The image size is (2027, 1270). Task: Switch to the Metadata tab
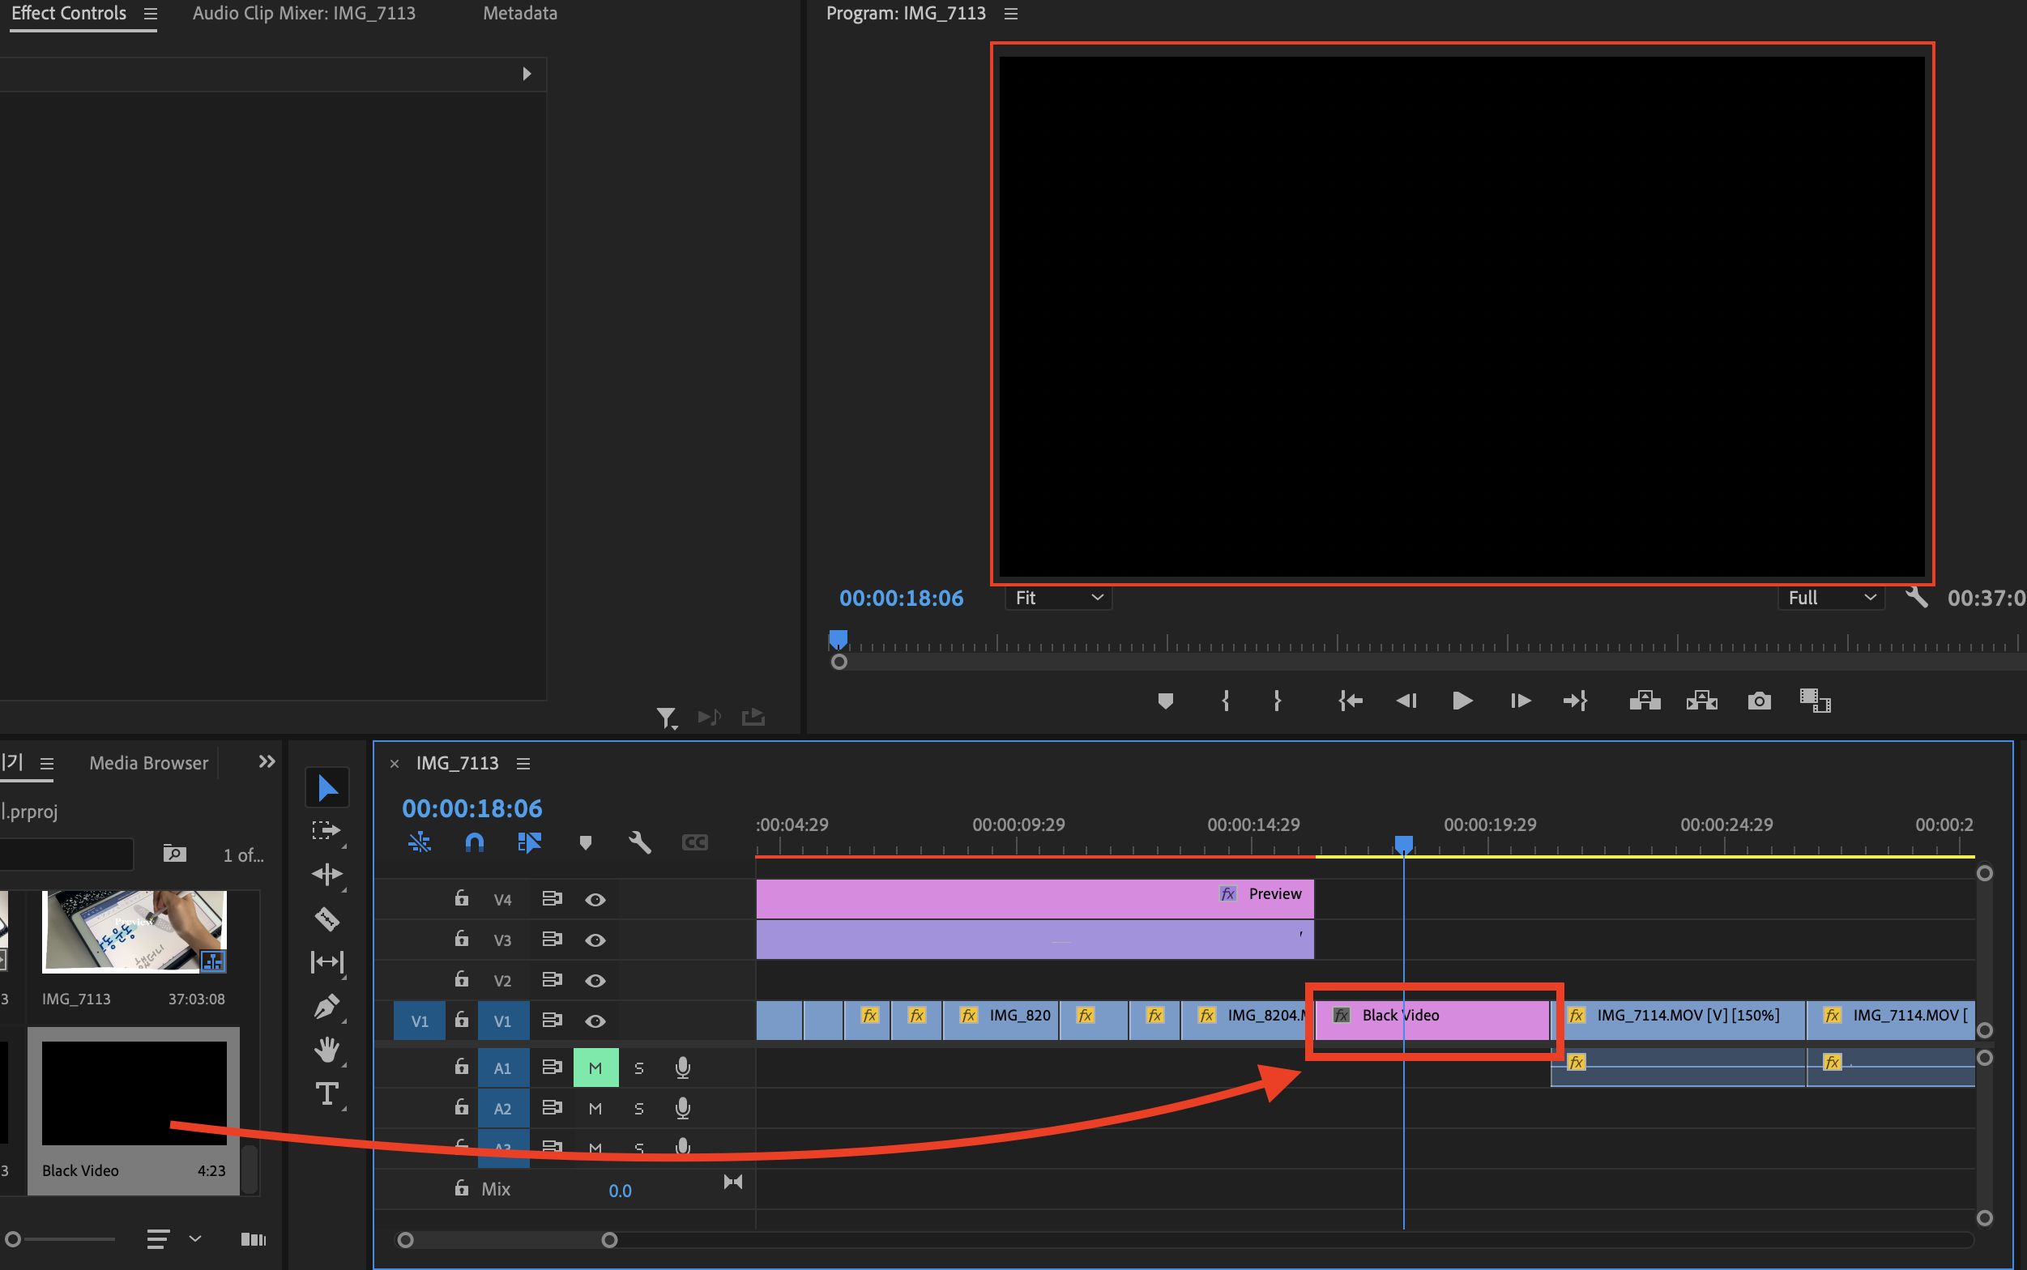coord(520,14)
